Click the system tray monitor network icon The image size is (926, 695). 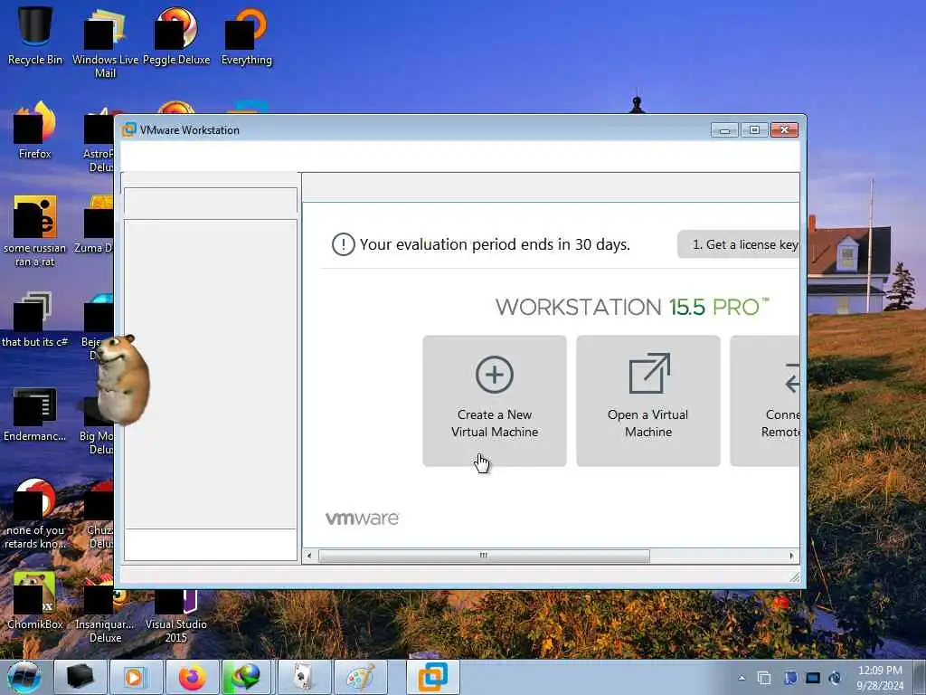coord(813,678)
